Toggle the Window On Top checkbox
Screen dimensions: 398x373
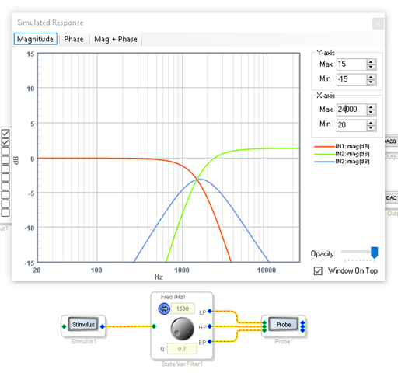coord(318,271)
